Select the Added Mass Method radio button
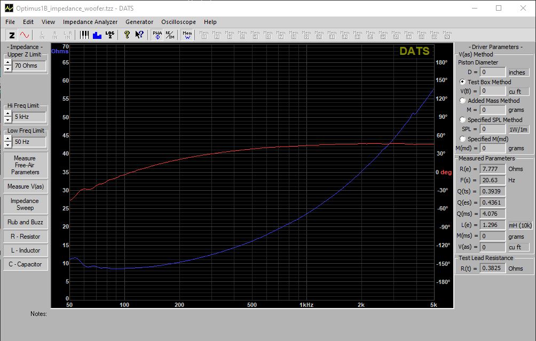Viewport: 536px width, 341px height. click(462, 101)
